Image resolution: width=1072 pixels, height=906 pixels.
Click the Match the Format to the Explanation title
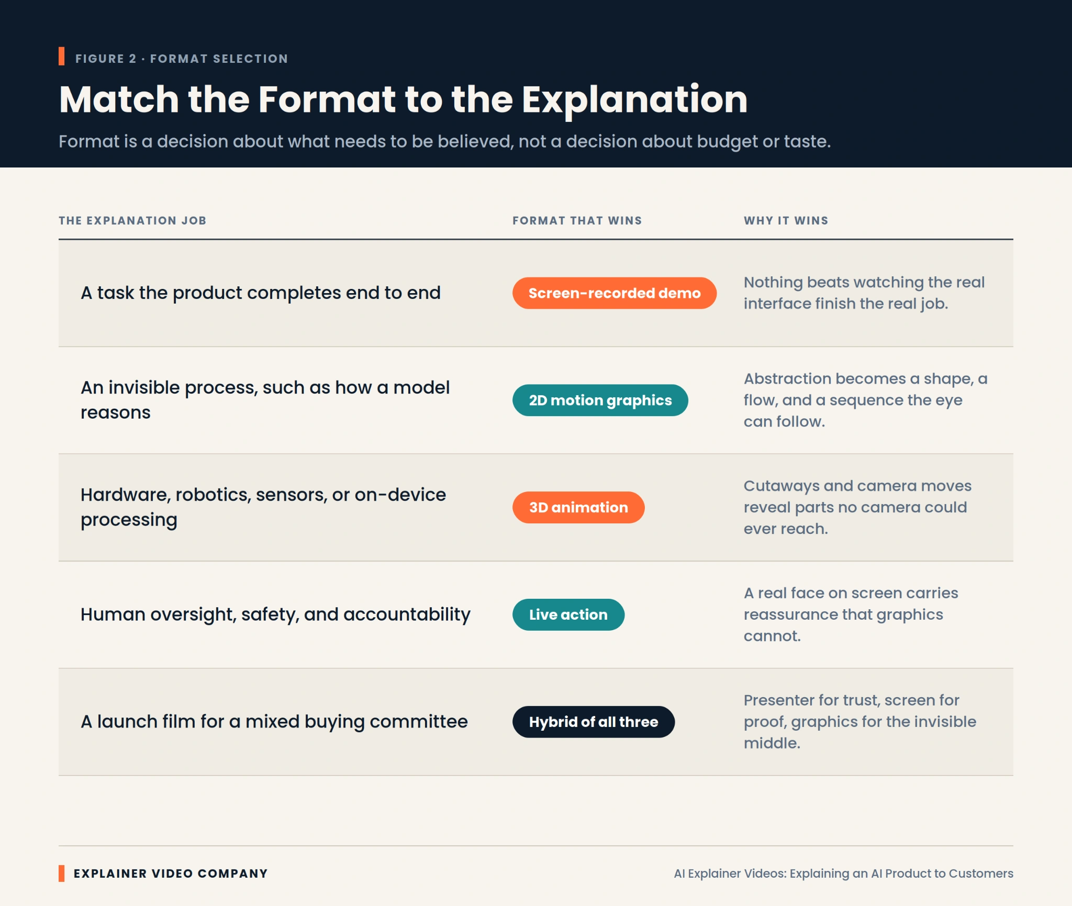pos(403,99)
